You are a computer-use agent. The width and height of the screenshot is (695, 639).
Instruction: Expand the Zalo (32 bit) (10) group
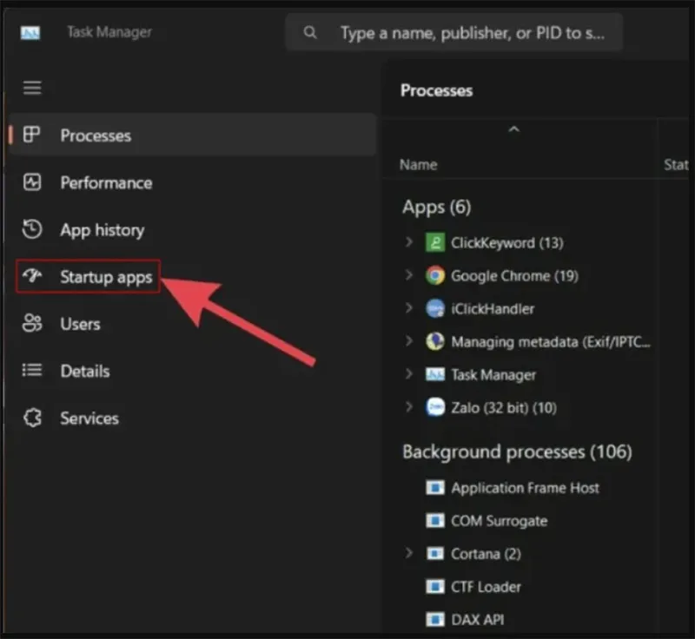coord(408,407)
